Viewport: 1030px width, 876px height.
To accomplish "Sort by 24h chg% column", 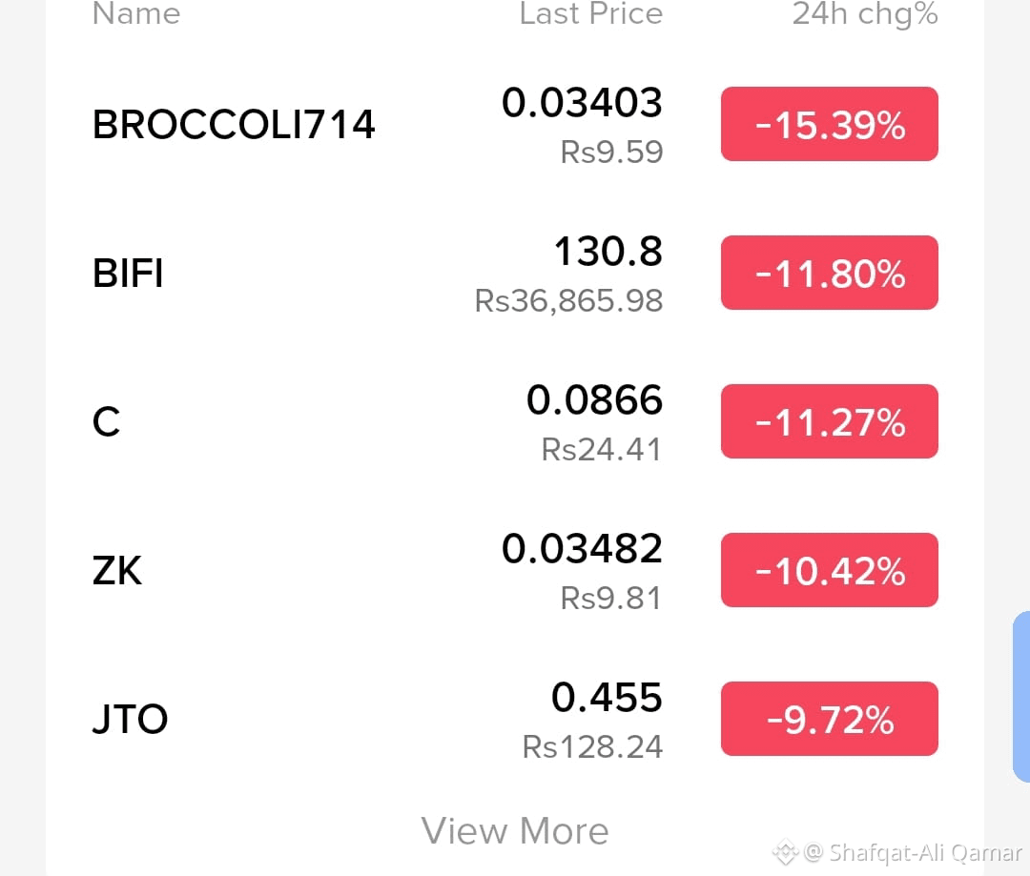I will [864, 14].
